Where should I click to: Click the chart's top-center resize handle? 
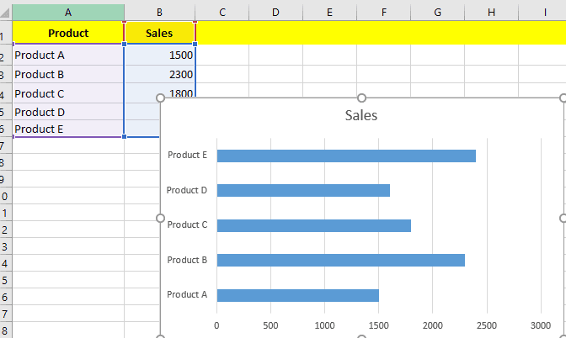click(x=361, y=98)
